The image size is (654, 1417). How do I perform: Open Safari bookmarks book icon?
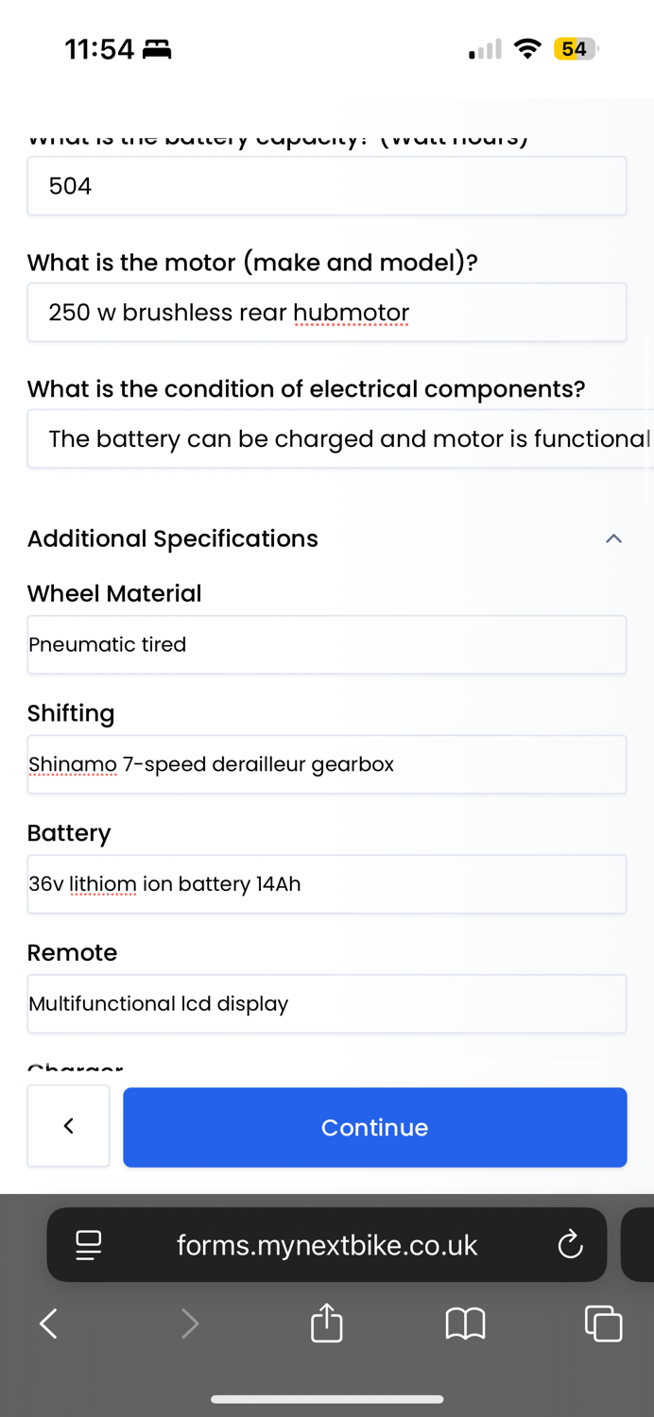(465, 1323)
